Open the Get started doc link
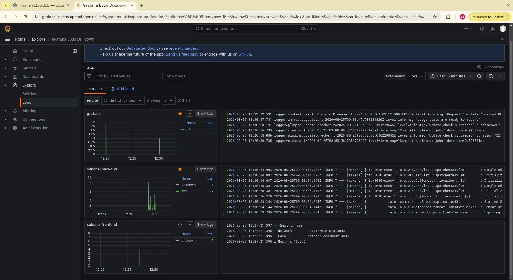The height and width of the screenshot is (280, 513). point(140,48)
